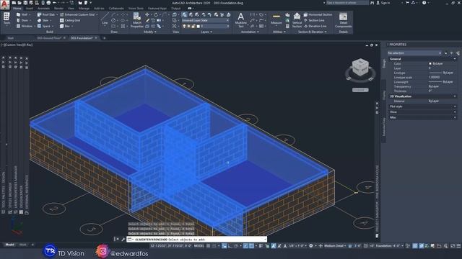Click the Ceiling Grid tool
The width and height of the screenshot is (462, 259).
(70, 20)
